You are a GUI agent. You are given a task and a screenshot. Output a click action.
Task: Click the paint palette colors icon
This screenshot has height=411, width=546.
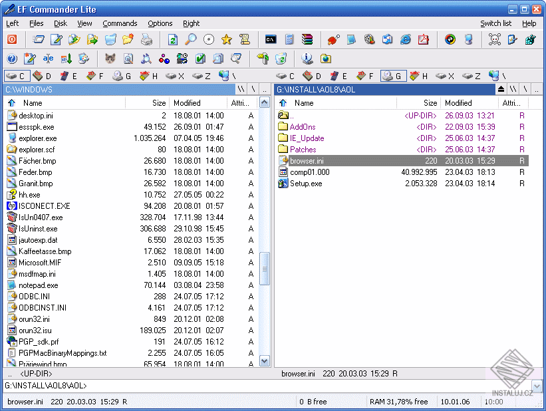(84, 59)
